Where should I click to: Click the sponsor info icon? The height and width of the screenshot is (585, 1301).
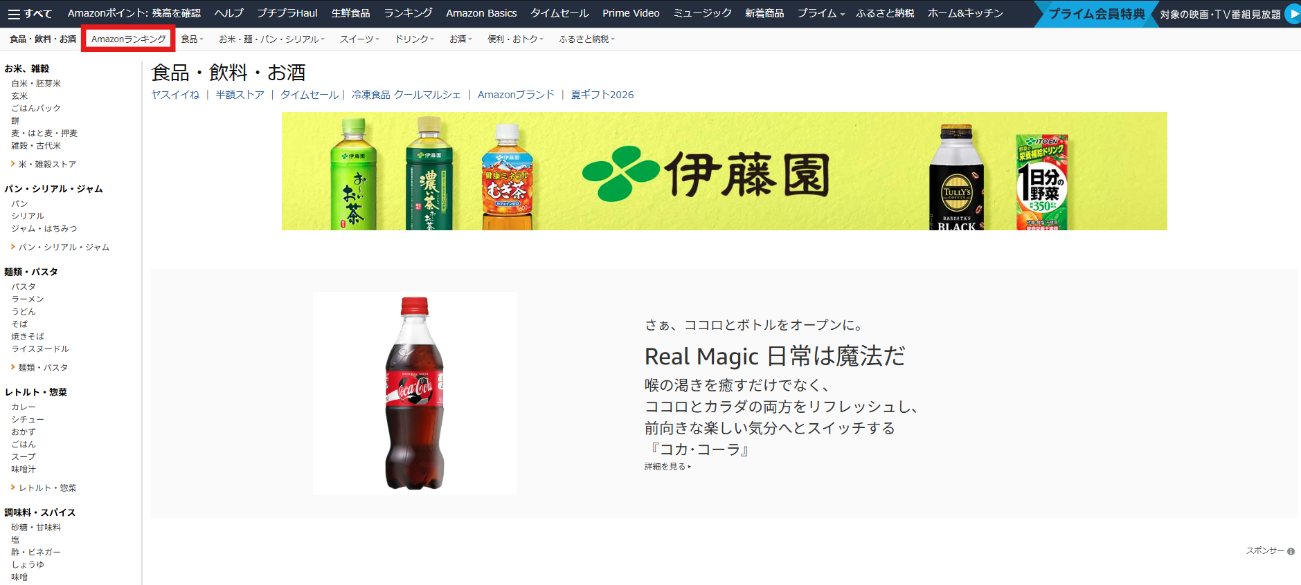click(x=1291, y=551)
